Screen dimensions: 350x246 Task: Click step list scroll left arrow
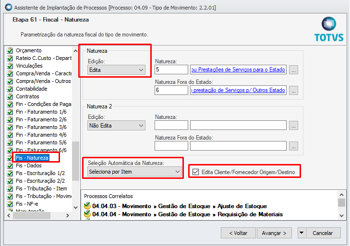9,215
